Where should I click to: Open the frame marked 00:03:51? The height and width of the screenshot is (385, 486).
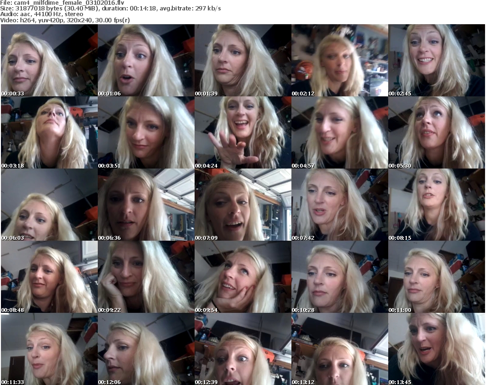(146, 132)
